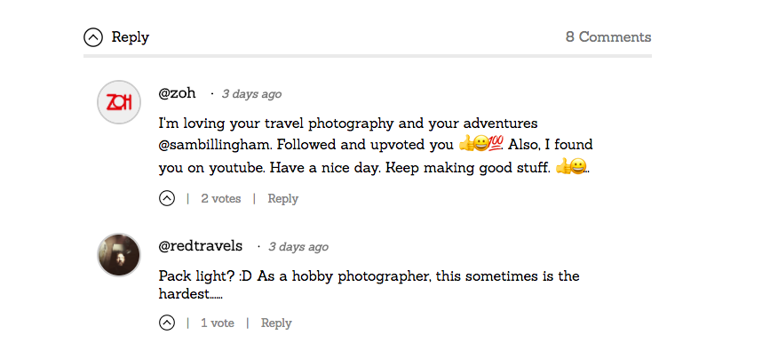Screen dimensions: 770x343
Task: Click the thumbs-up emoji after 'upvoted you'
Action: (x=466, y=145)
